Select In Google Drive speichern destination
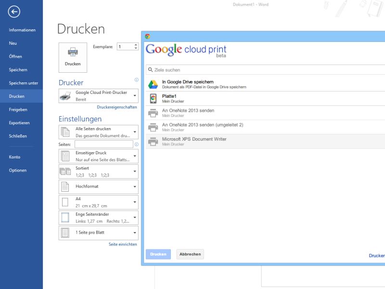Viewport: 385px width, 289px height. [x=266, y=84]
